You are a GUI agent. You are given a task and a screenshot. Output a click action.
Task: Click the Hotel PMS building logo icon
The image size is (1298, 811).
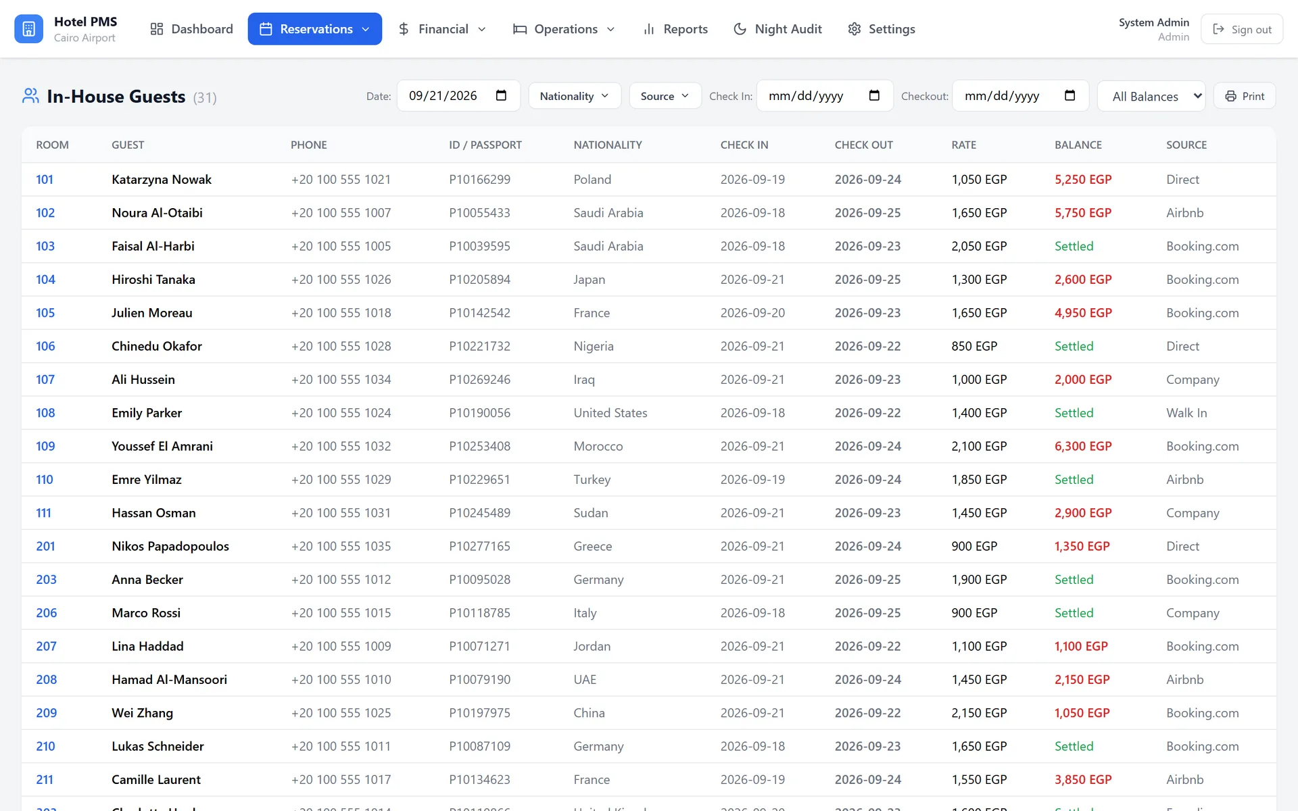point(28,29)
